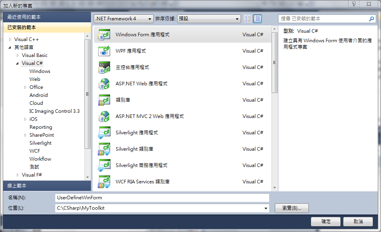The image size is (381, 232).
Task: Select the "ASP.NET MVC 2 Web 應用程式" name
Action: click(x=150, y=116)
